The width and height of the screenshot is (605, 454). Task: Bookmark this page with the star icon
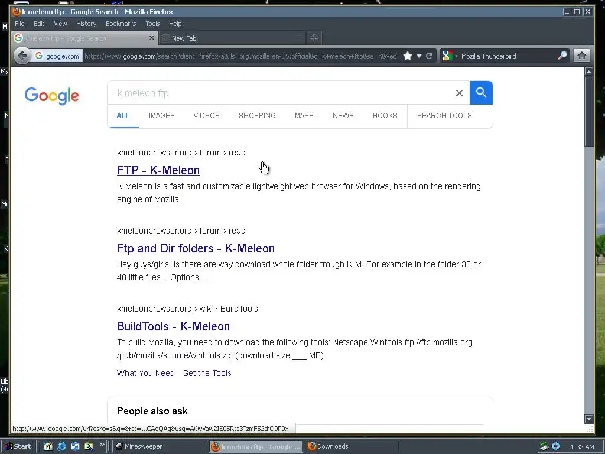(x=408, y=56)
